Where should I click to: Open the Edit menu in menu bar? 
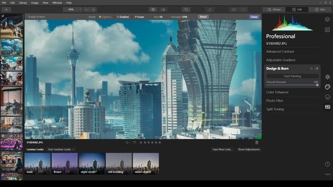(12, 3)
